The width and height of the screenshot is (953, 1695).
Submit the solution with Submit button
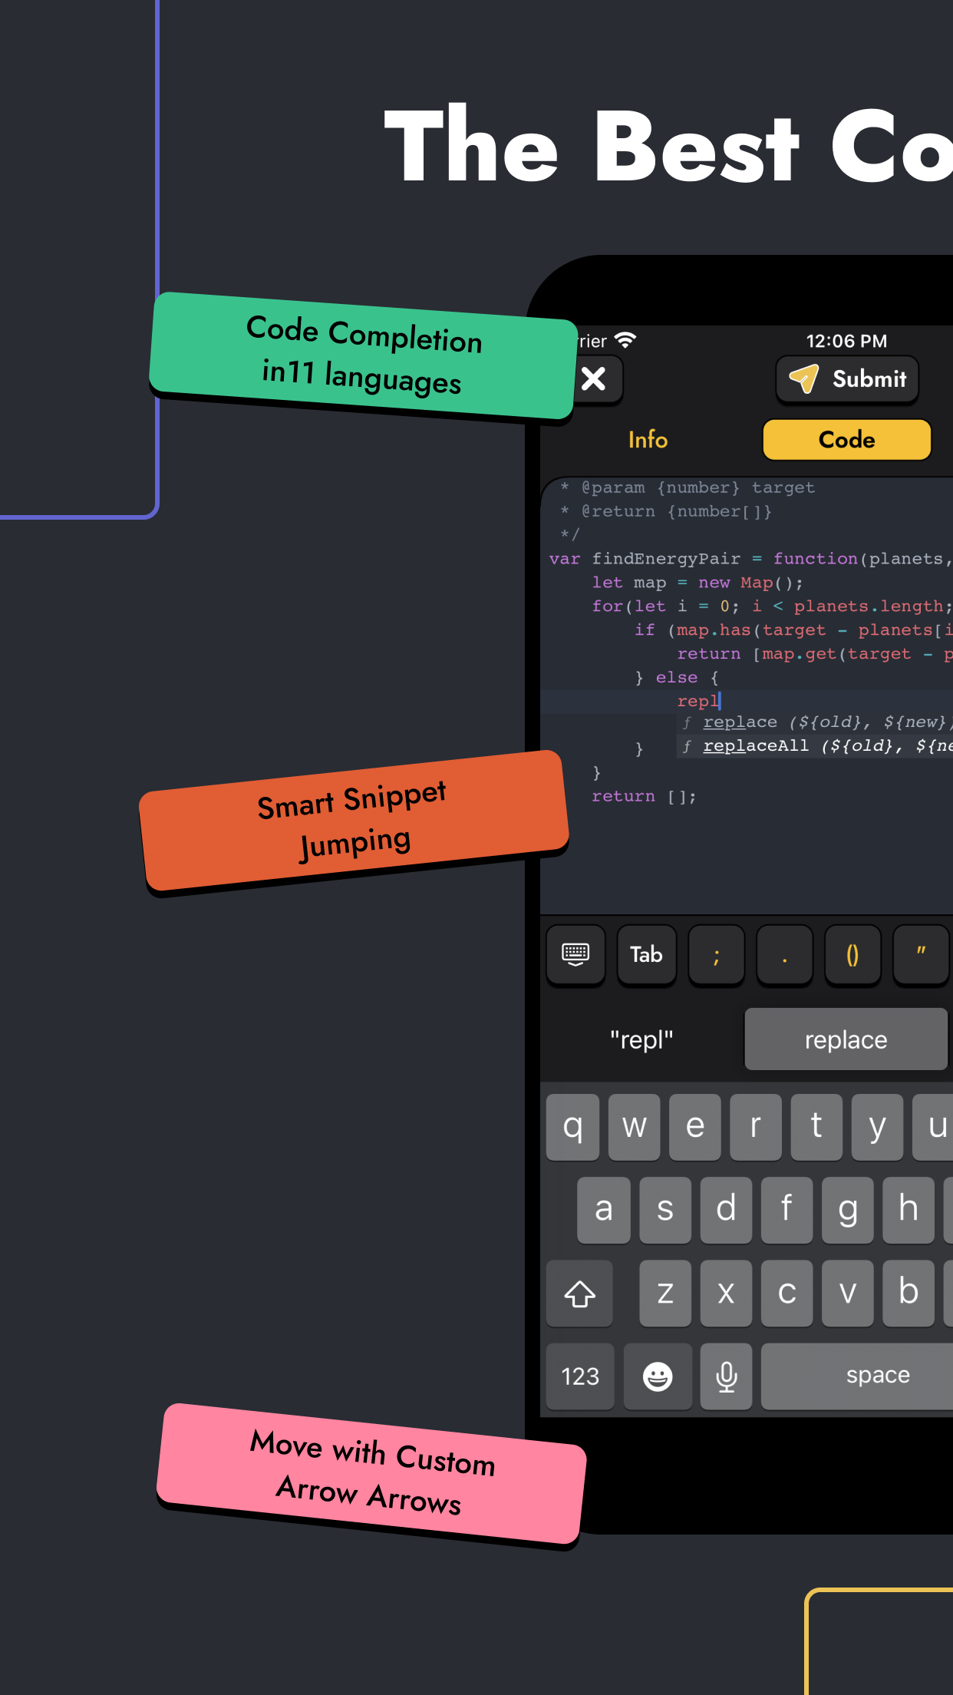tap(847, 379)
